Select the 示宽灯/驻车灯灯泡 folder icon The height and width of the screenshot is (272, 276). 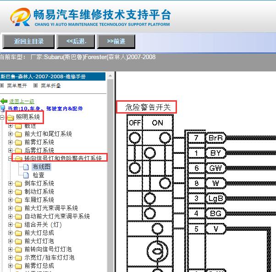[18, 258]
